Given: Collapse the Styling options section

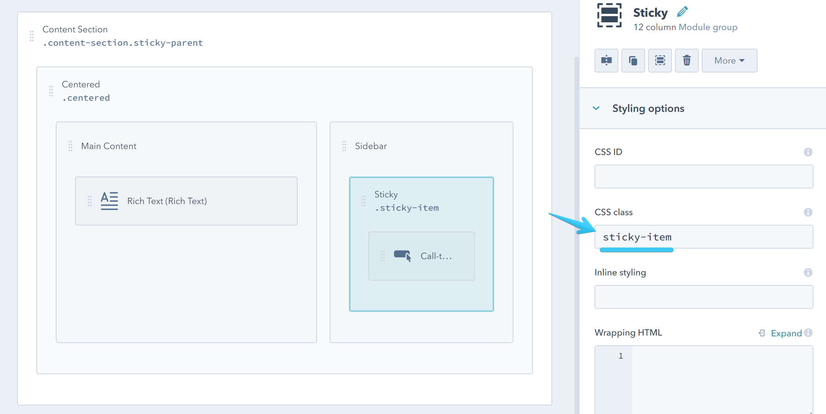Looking at the screenshot, I should coord(596,108).
